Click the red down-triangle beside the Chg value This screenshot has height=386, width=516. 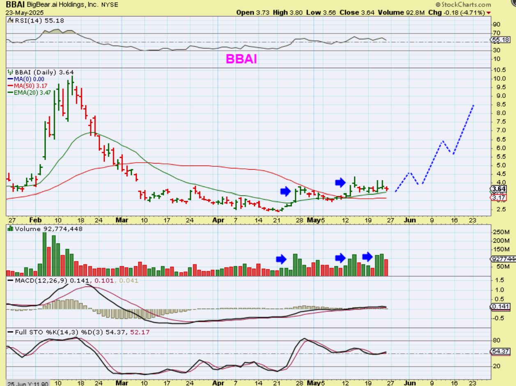coord(488,13)
